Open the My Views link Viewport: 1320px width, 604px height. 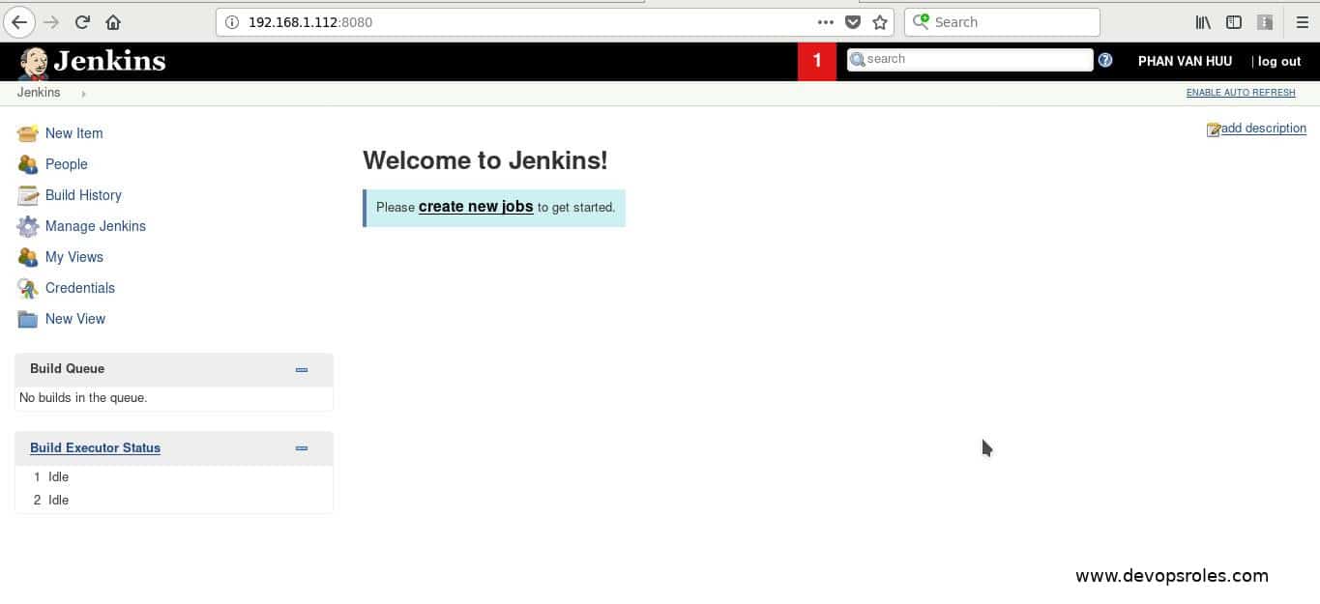point(74,257)
